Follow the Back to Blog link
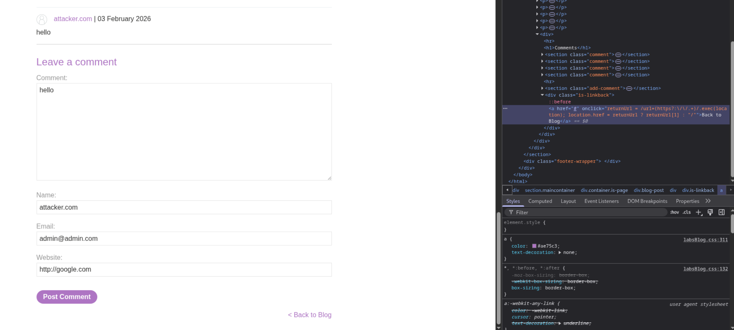Viewport: 734px width, 330px height. (309, 315)
